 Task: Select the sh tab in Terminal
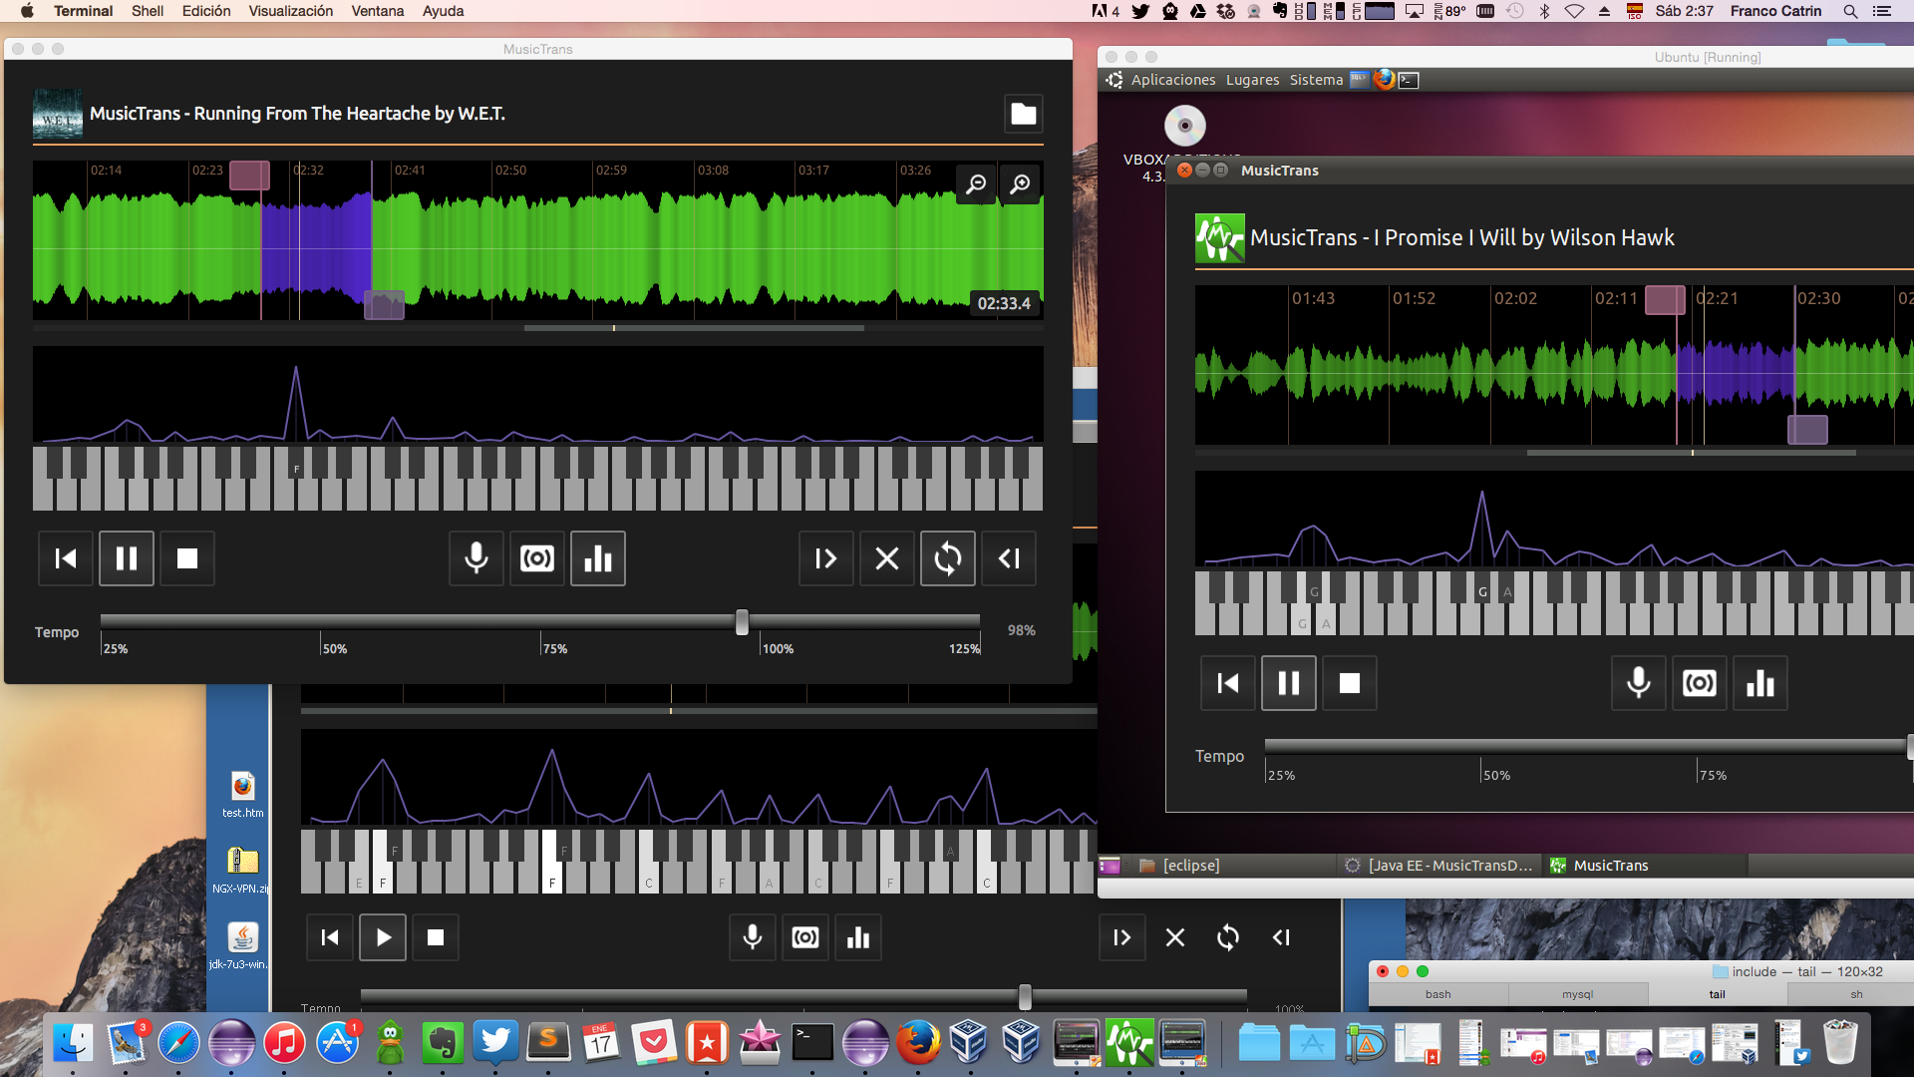1856,994
